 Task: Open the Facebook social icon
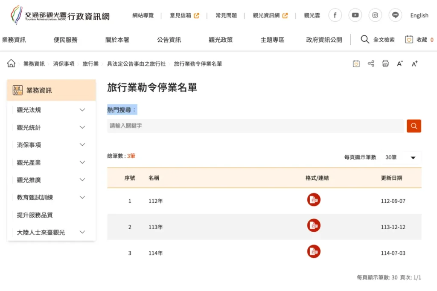335,15
